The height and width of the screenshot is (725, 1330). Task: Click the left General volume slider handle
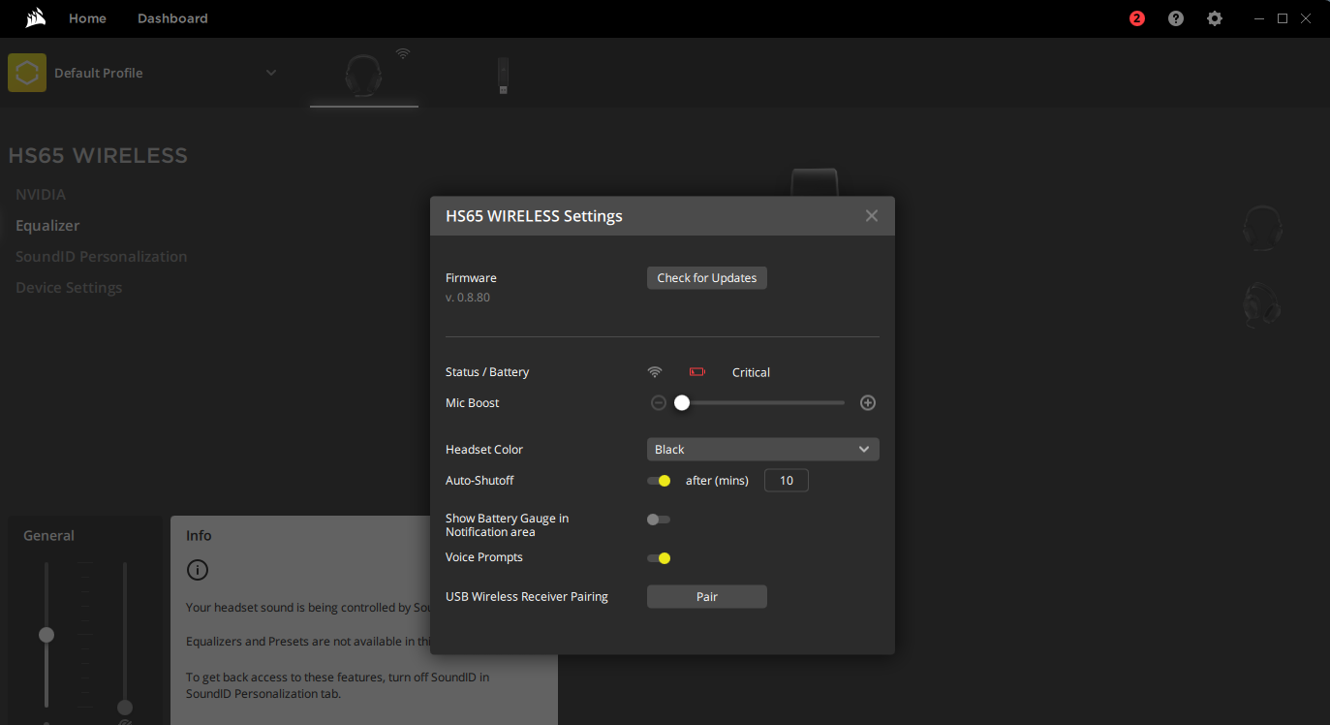pyautogui.click(x=46, y=635)
